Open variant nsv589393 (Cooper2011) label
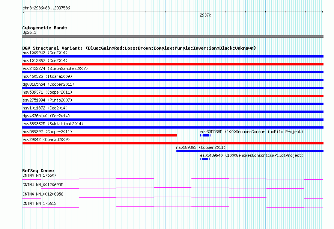The image size is (334, 229). point(201,147)
